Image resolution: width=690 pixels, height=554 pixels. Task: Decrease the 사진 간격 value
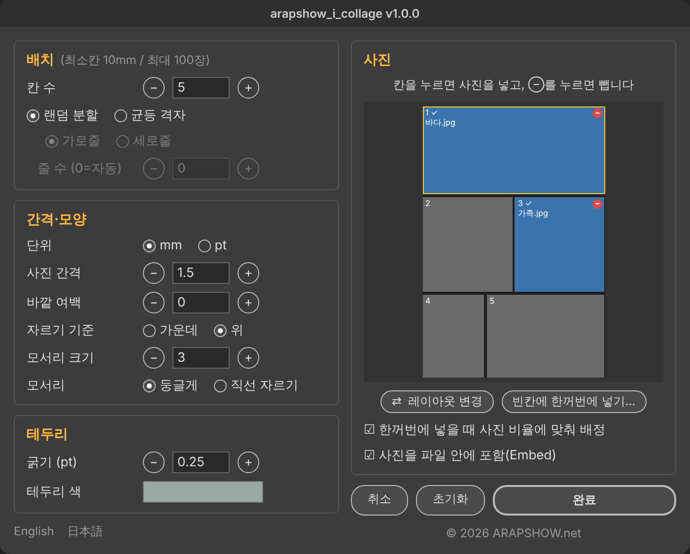[x=154, y=273]
